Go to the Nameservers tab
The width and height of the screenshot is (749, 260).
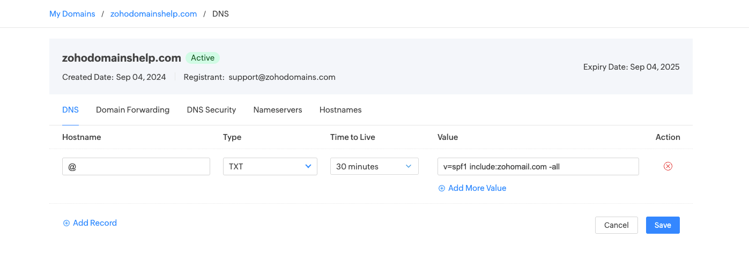click(x=278, y=110)
